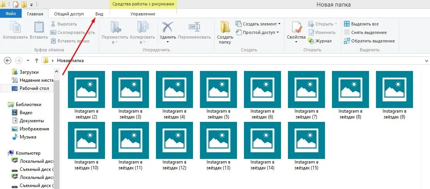Open quick access toolbar customize arrow
430x189 pixels.
coord(32,5)
